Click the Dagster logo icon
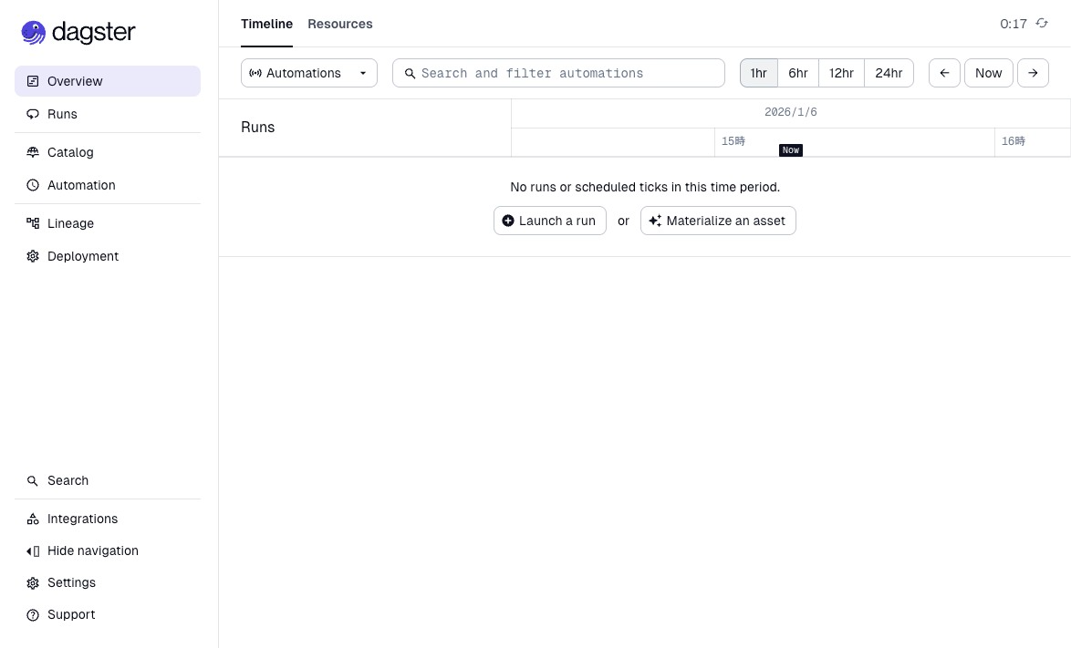The height and width of the screenshot is (648, 1071). pos(34,33)
